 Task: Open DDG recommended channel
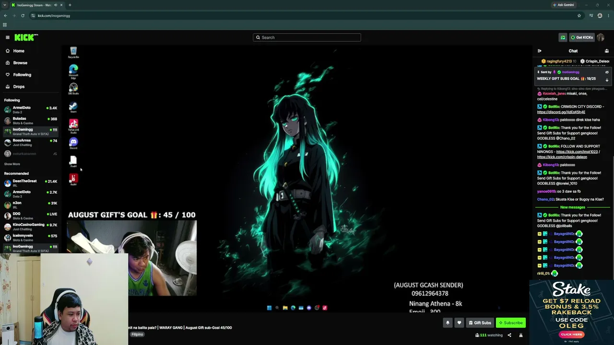click(x=30, y=216)
